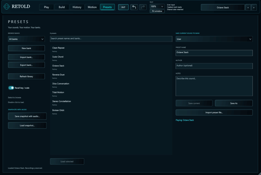
Task: Select the Presets tab
Action: [107, 7]
